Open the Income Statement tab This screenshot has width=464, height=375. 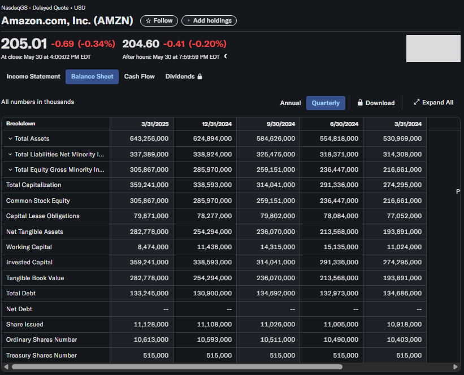point(33,77)
